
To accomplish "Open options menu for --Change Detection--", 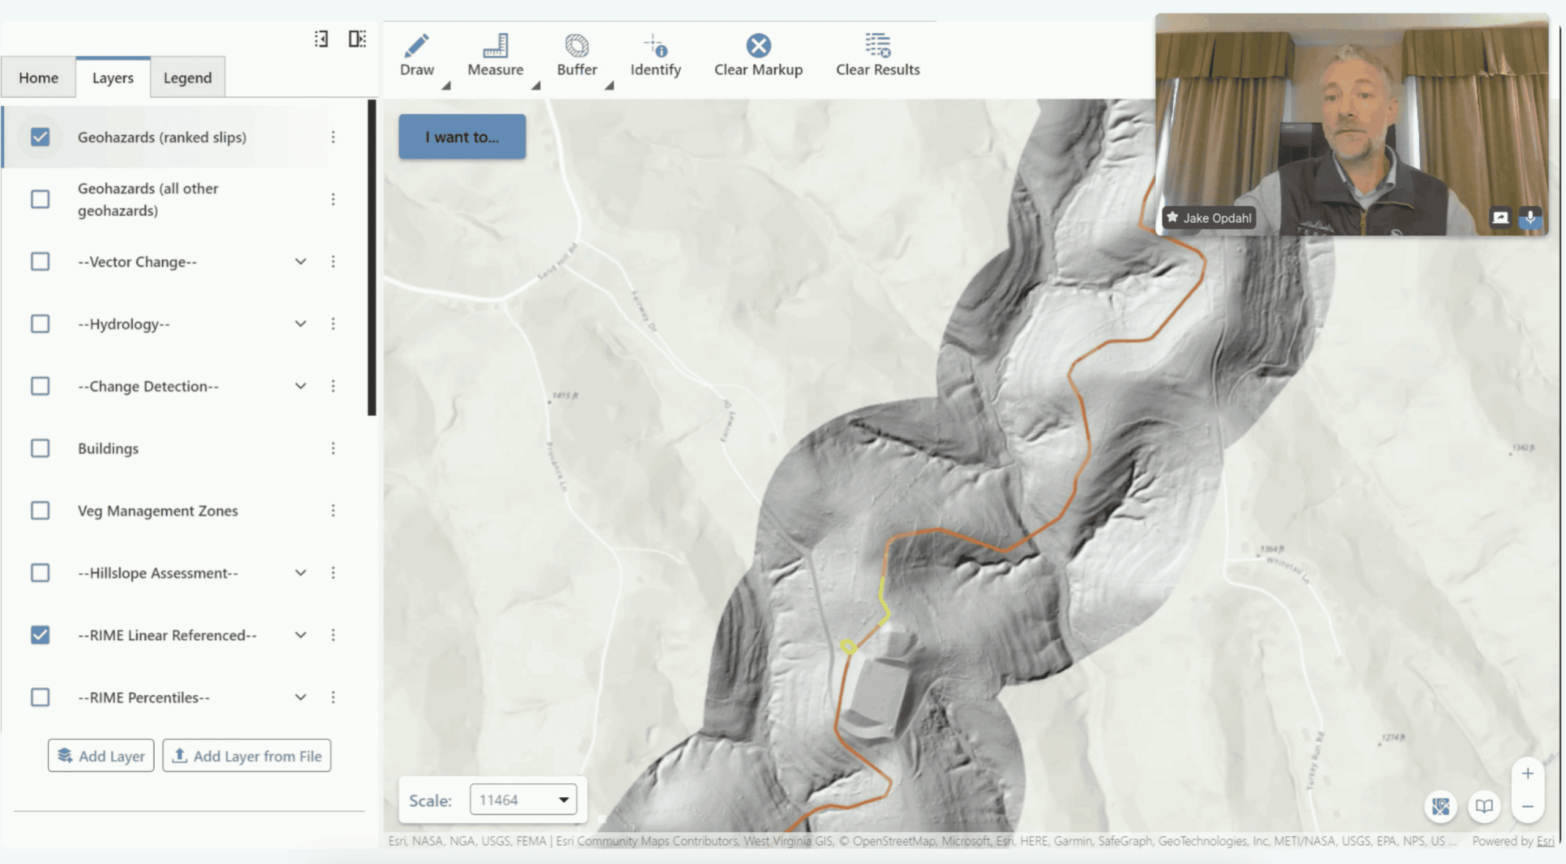I will (333, 386).
